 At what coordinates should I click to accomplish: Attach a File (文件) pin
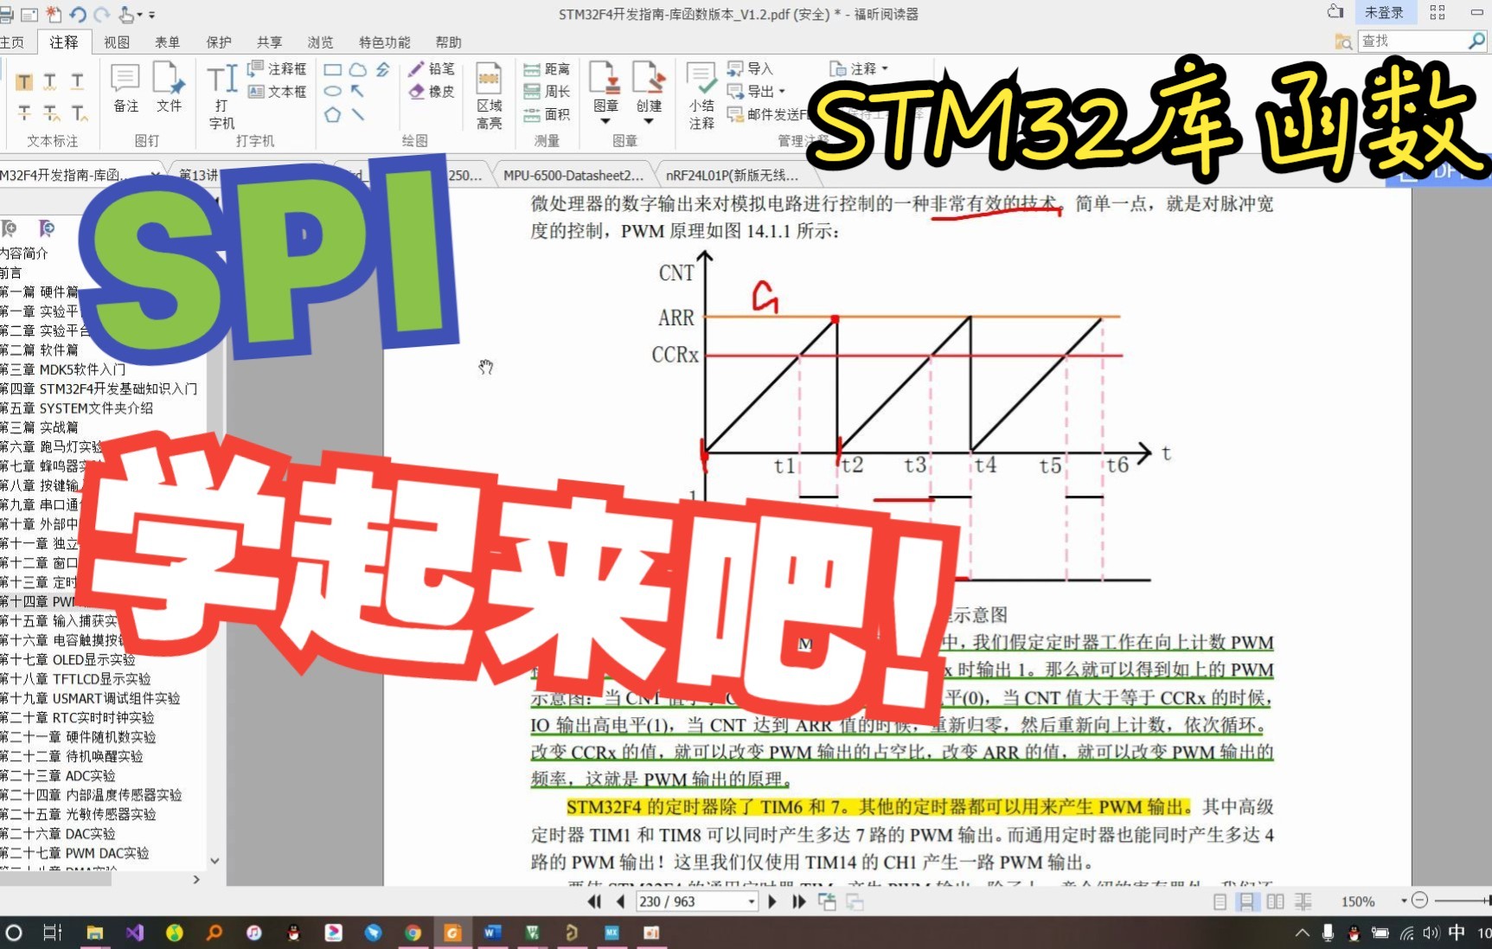170,87
